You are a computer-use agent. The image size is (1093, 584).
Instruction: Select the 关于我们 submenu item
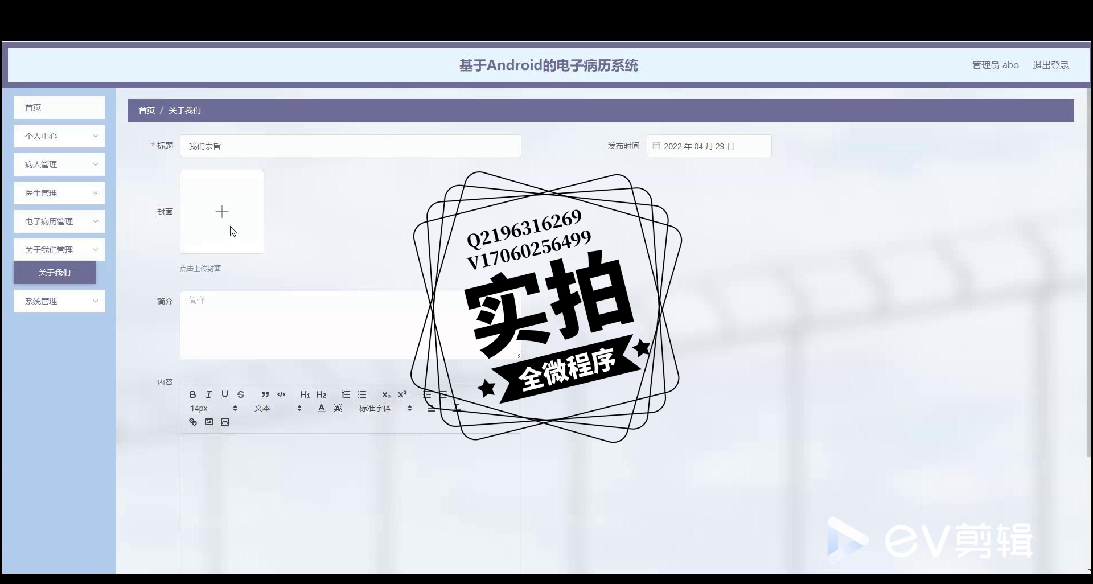tap(55, 273)
